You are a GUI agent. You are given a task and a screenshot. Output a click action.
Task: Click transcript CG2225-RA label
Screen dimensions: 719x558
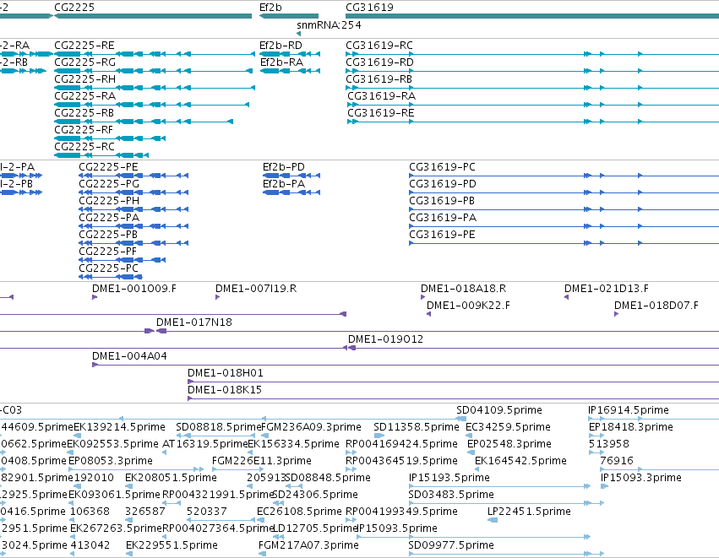tap(84, 96)
